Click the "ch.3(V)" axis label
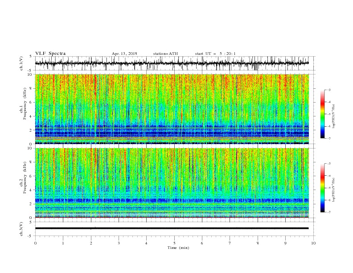The image size is (353, 273). [21, 229]
